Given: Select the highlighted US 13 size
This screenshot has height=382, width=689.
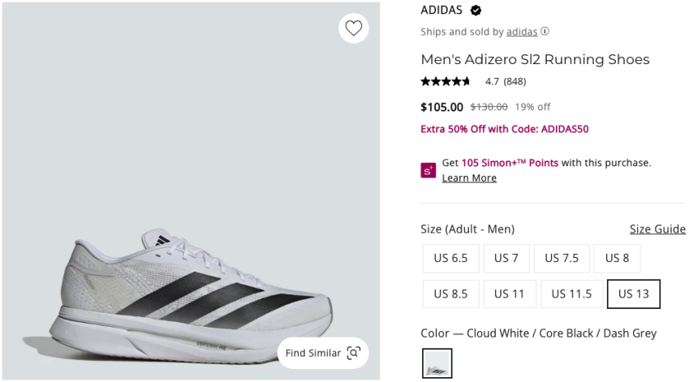Looking at the screenshot, I should tap(633, 294).
